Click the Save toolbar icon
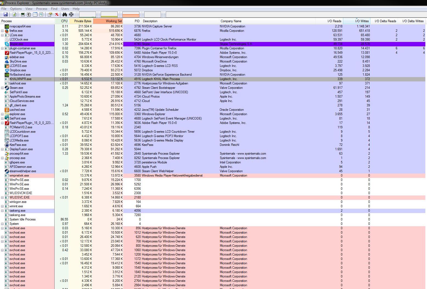This screenshot has height=289, width=427. coord(5,15)
